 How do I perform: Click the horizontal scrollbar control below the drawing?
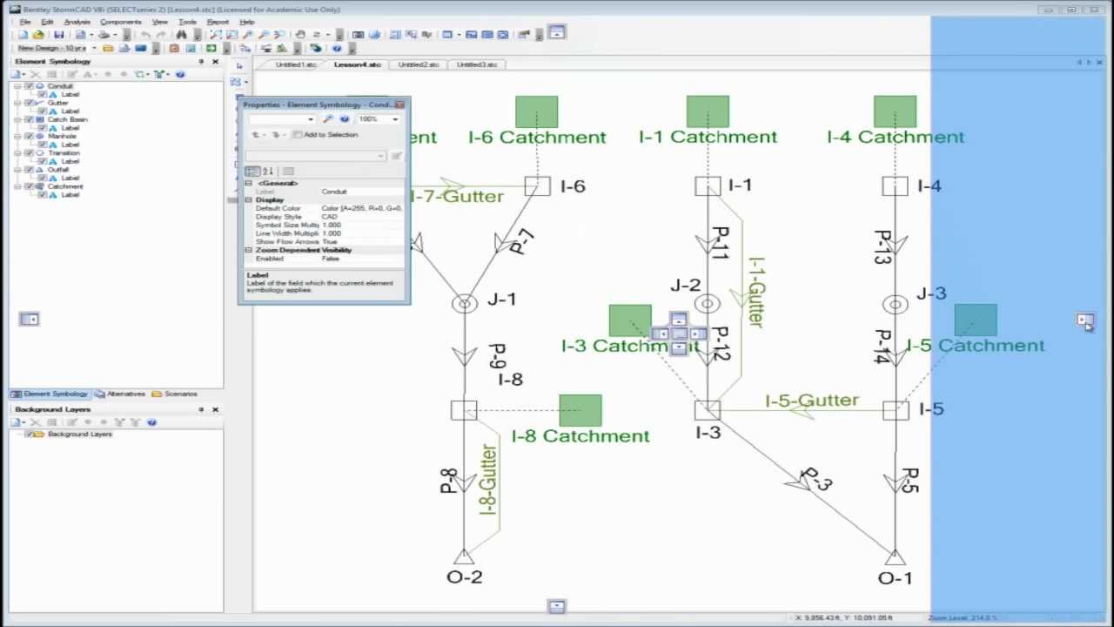point(555,604)
